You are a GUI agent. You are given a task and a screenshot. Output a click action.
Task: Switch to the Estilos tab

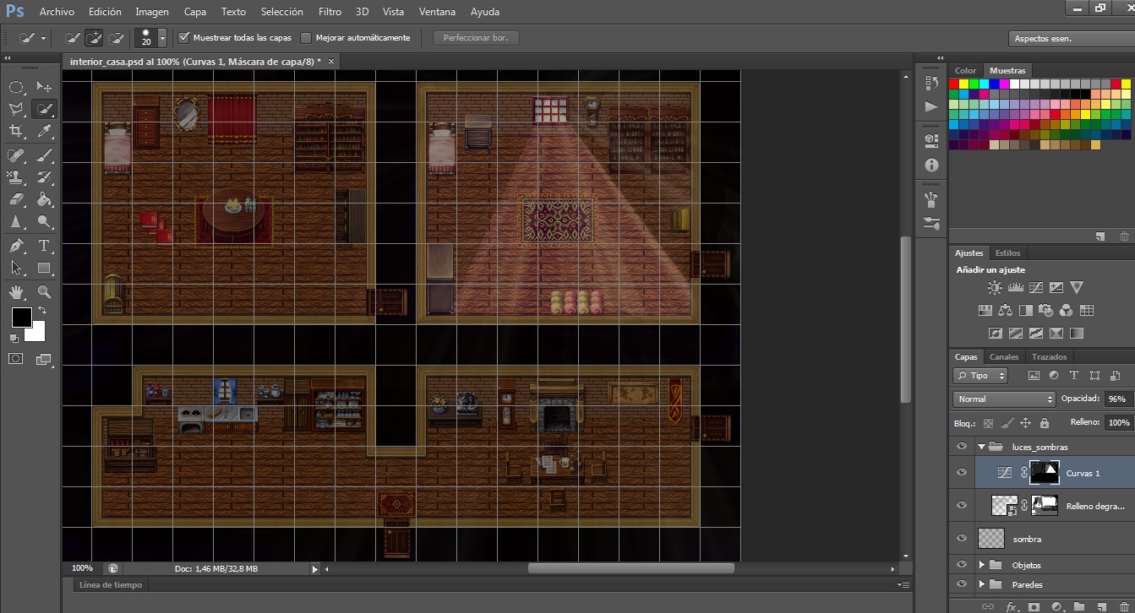pos(1007,252)
